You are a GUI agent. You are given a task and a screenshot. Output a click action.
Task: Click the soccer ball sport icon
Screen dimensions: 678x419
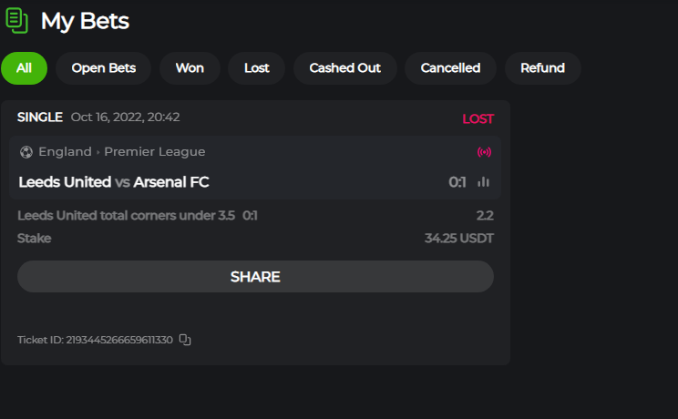pyautogui.click(x=26, y=152)
